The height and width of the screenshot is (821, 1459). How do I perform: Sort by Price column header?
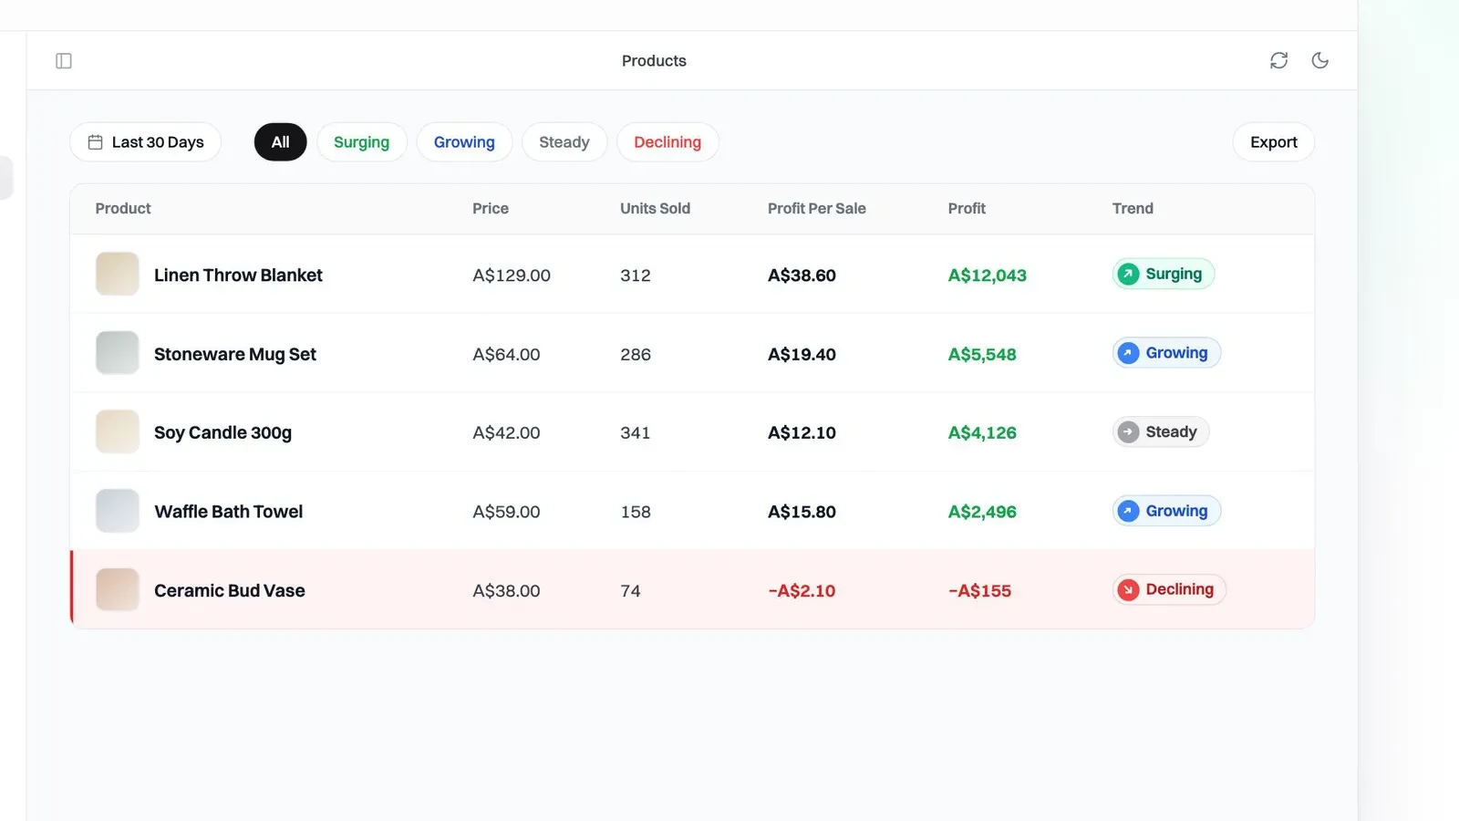491,209
